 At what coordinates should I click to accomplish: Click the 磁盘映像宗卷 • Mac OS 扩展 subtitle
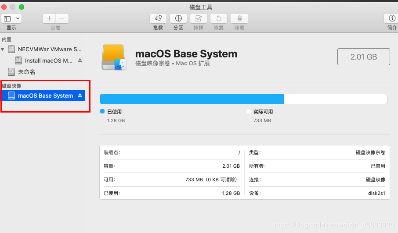coord(172,63)
